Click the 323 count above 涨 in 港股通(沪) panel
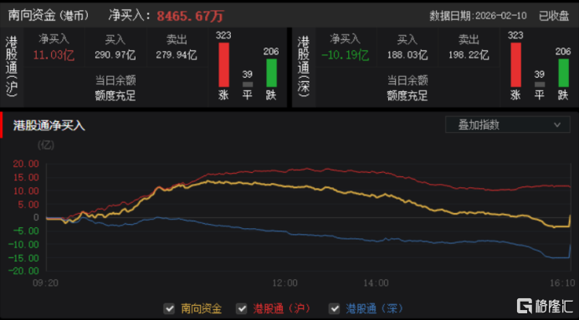579x320 pixels. tap(223, 35)
